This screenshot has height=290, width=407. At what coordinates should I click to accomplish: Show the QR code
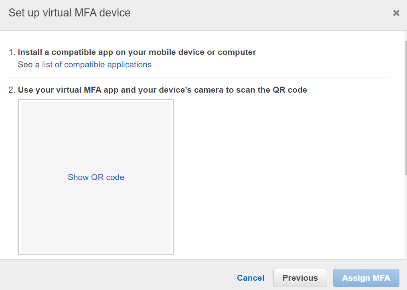click(96, 177)
